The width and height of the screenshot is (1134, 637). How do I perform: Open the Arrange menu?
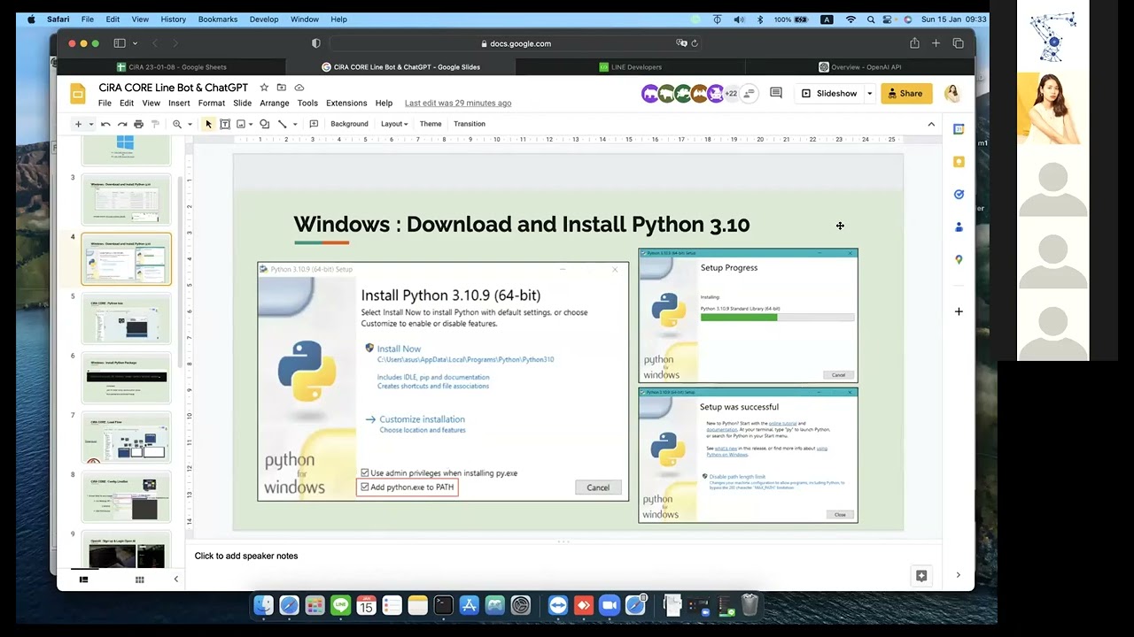tap(275, 104)
